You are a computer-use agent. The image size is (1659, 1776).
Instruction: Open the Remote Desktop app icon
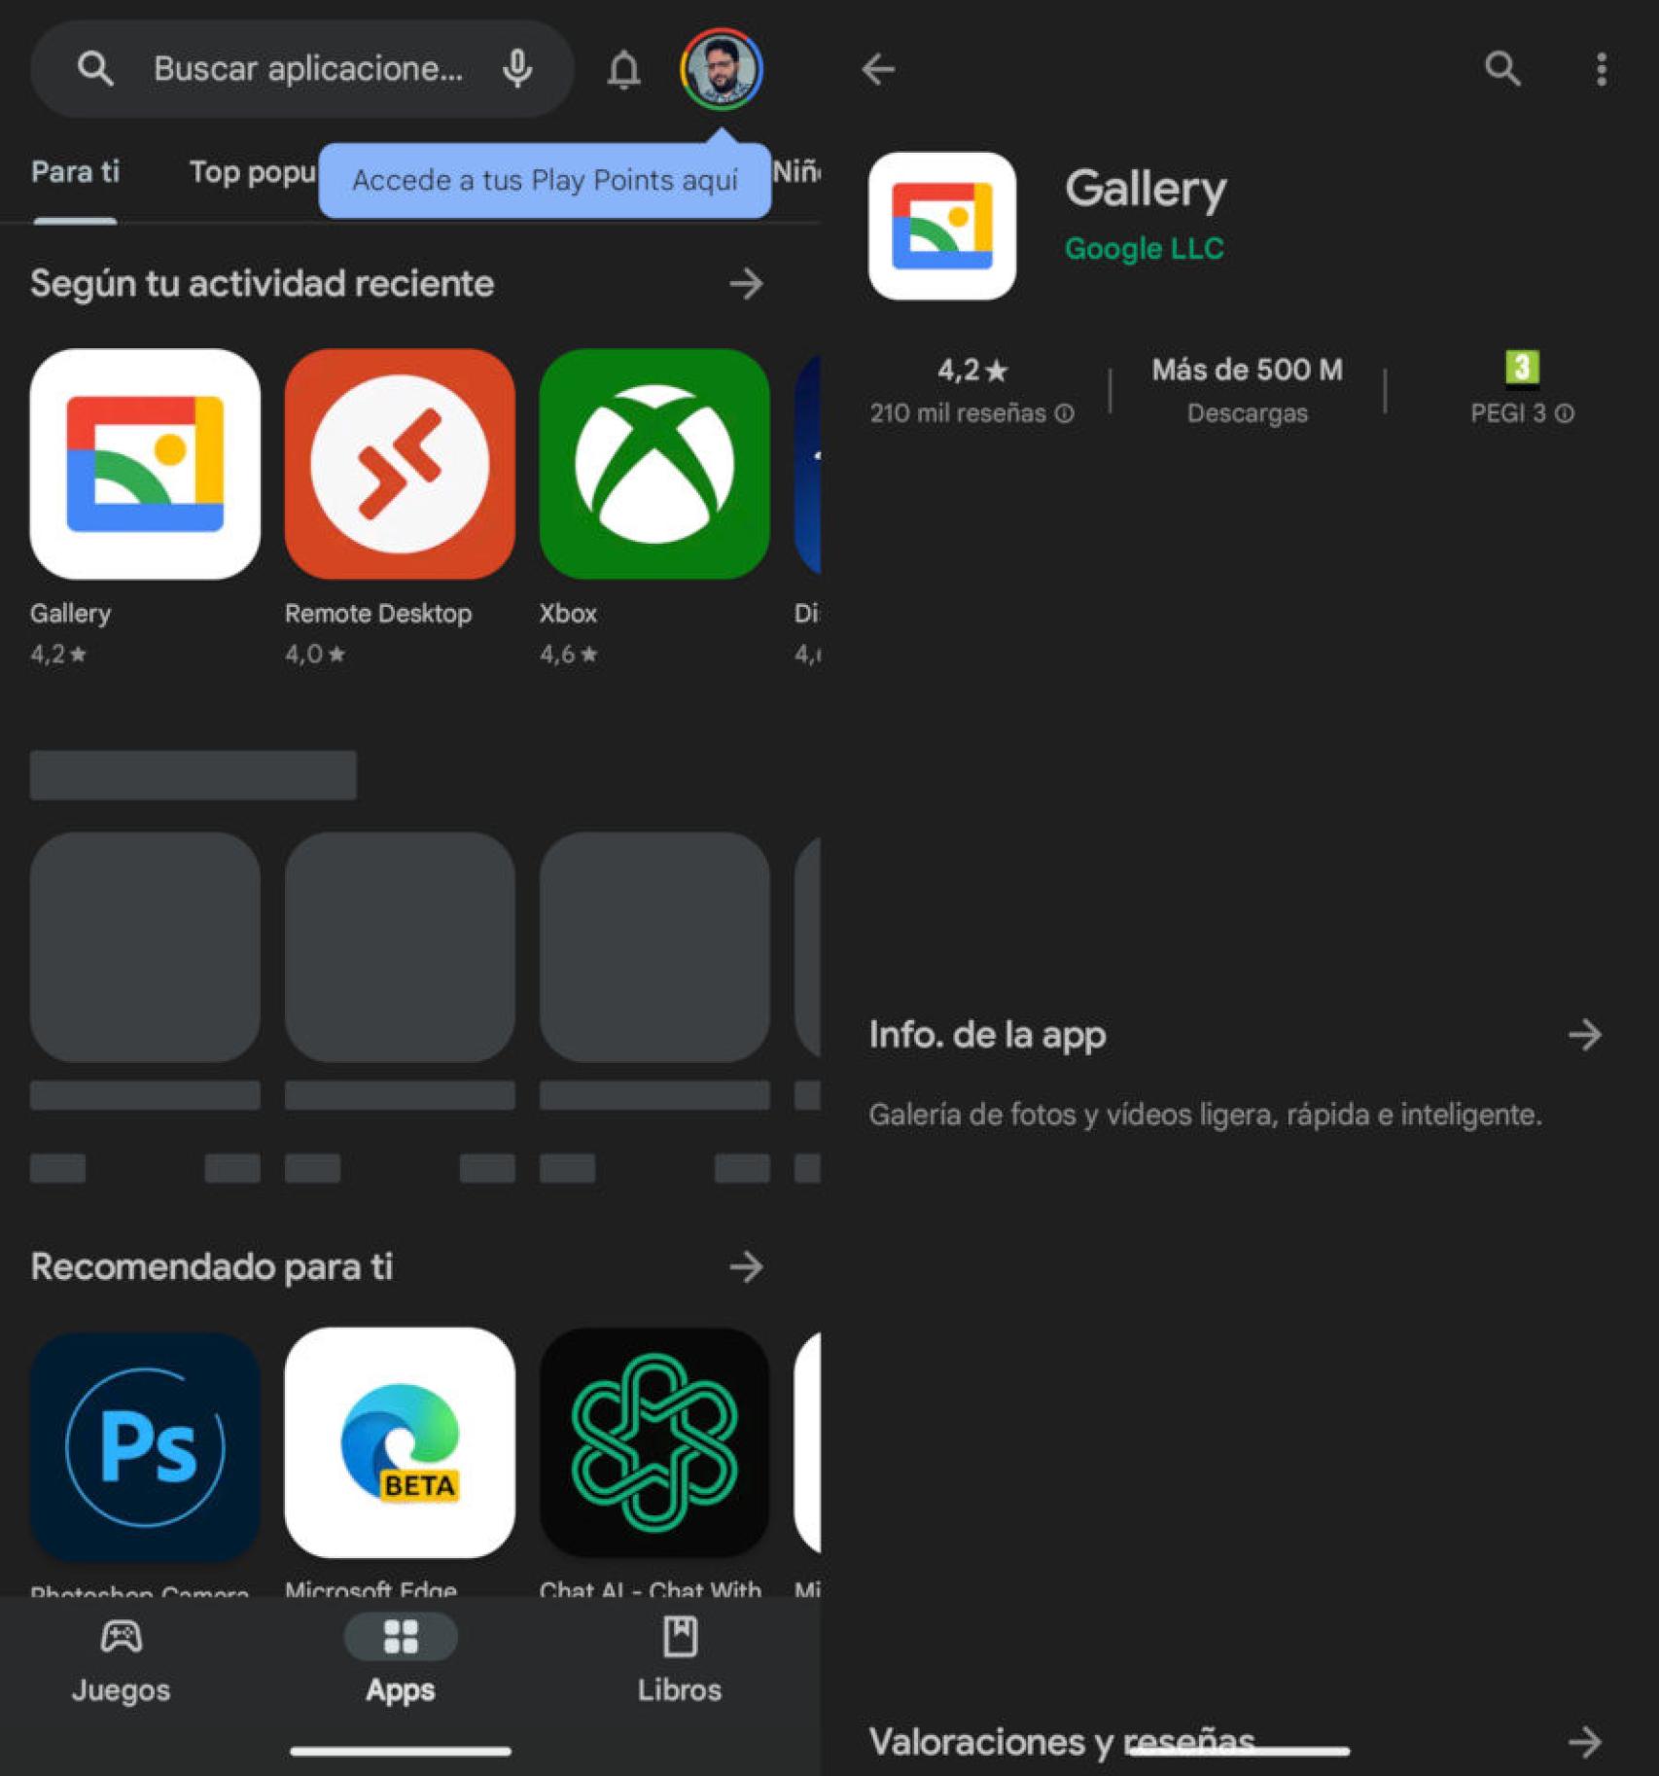coord(400,464)
